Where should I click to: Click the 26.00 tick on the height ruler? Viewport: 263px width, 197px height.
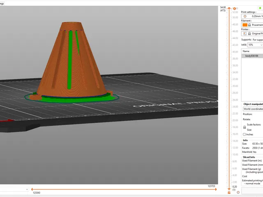coord(235,100)
